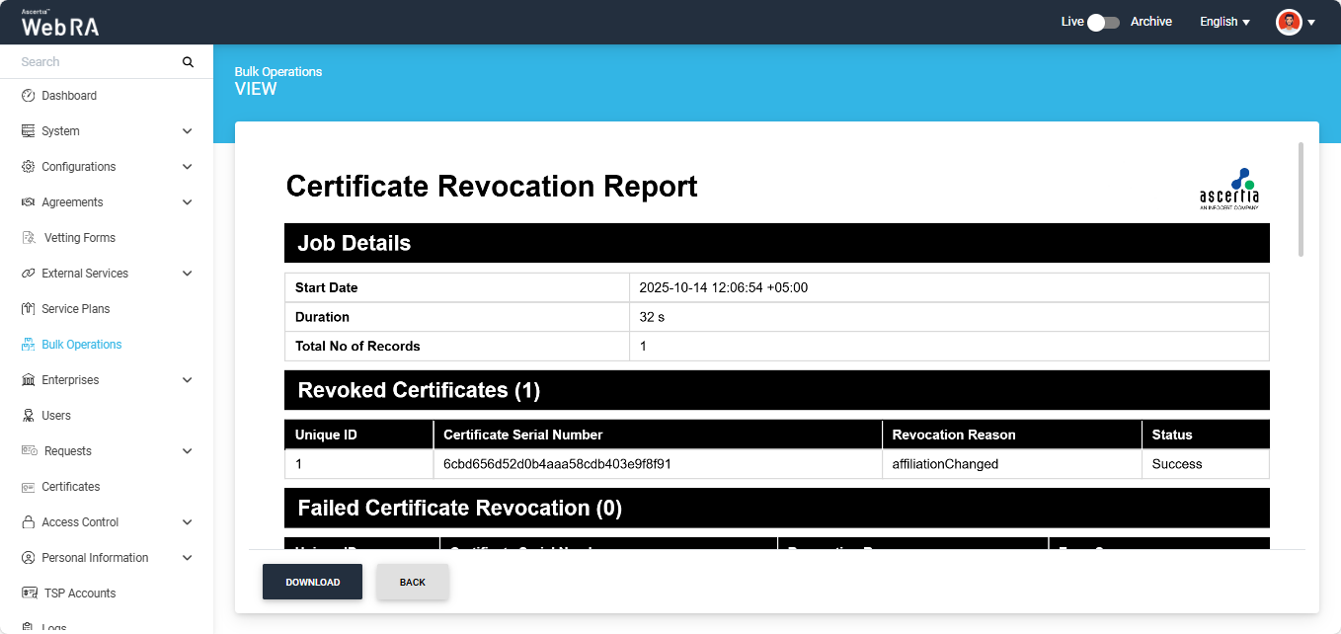The image size is (1341, 634).
Task: Click the Back button
Action: pyautogui.click(x=413, y=582)
